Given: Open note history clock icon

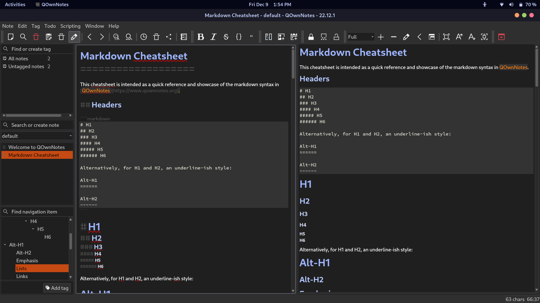Looking at the screenshot, I should (x=144, y=37).
